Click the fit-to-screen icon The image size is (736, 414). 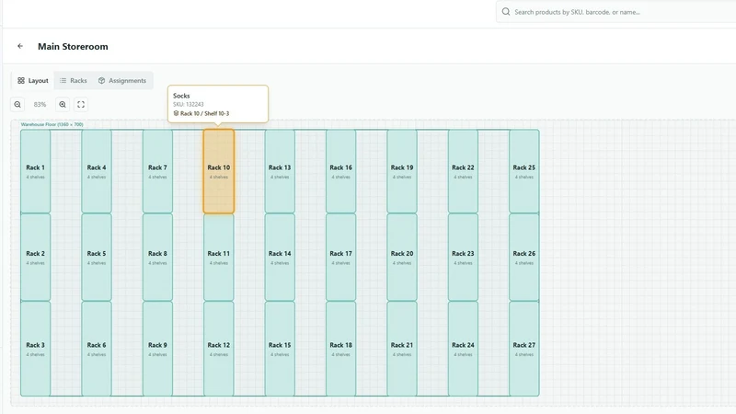tap(81, 104)
